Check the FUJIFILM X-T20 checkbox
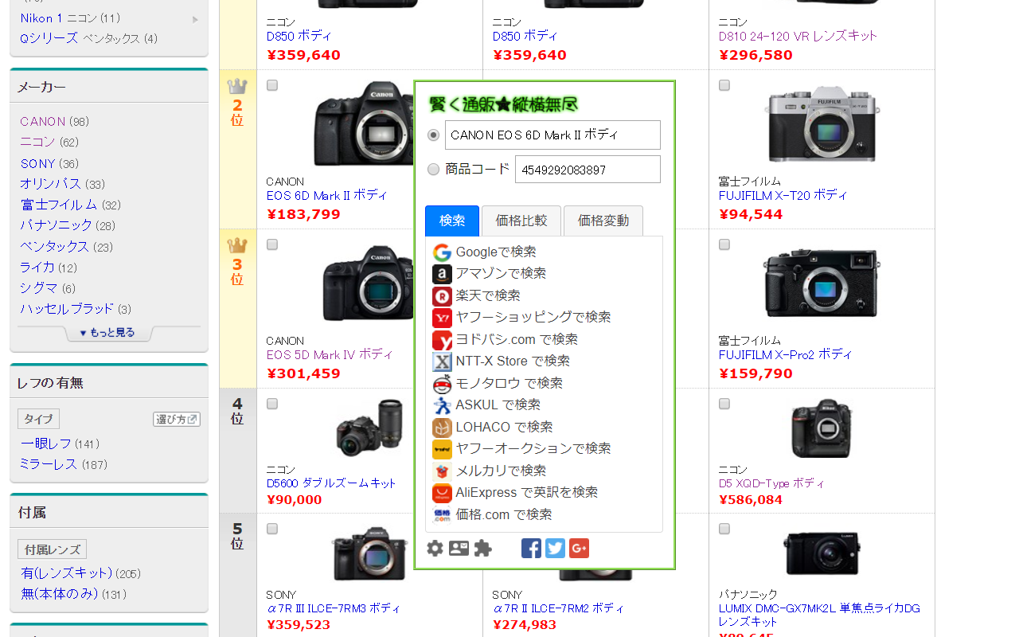The width and height of the screenshot is (1019, 637). point(724,85)
